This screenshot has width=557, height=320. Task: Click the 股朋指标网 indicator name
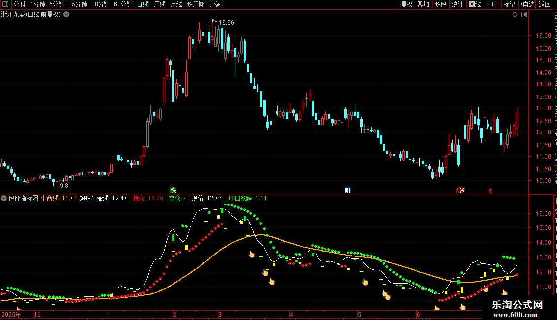(24, 199)
